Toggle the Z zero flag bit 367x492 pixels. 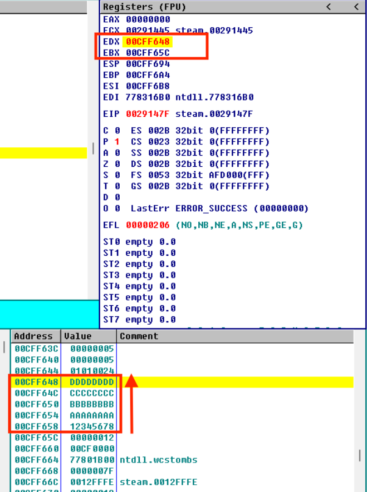(x=117, y=164)
